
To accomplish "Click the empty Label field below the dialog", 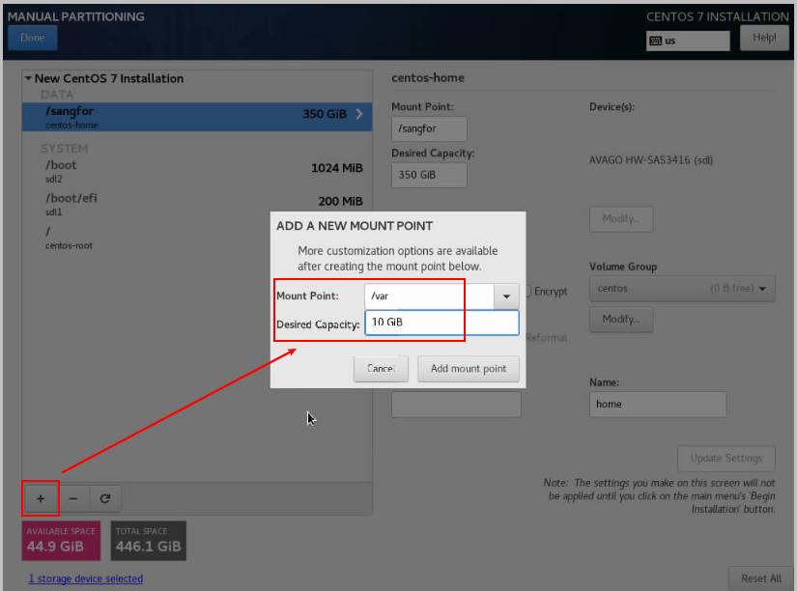I will pyautogui.click(x=456, y=404).
